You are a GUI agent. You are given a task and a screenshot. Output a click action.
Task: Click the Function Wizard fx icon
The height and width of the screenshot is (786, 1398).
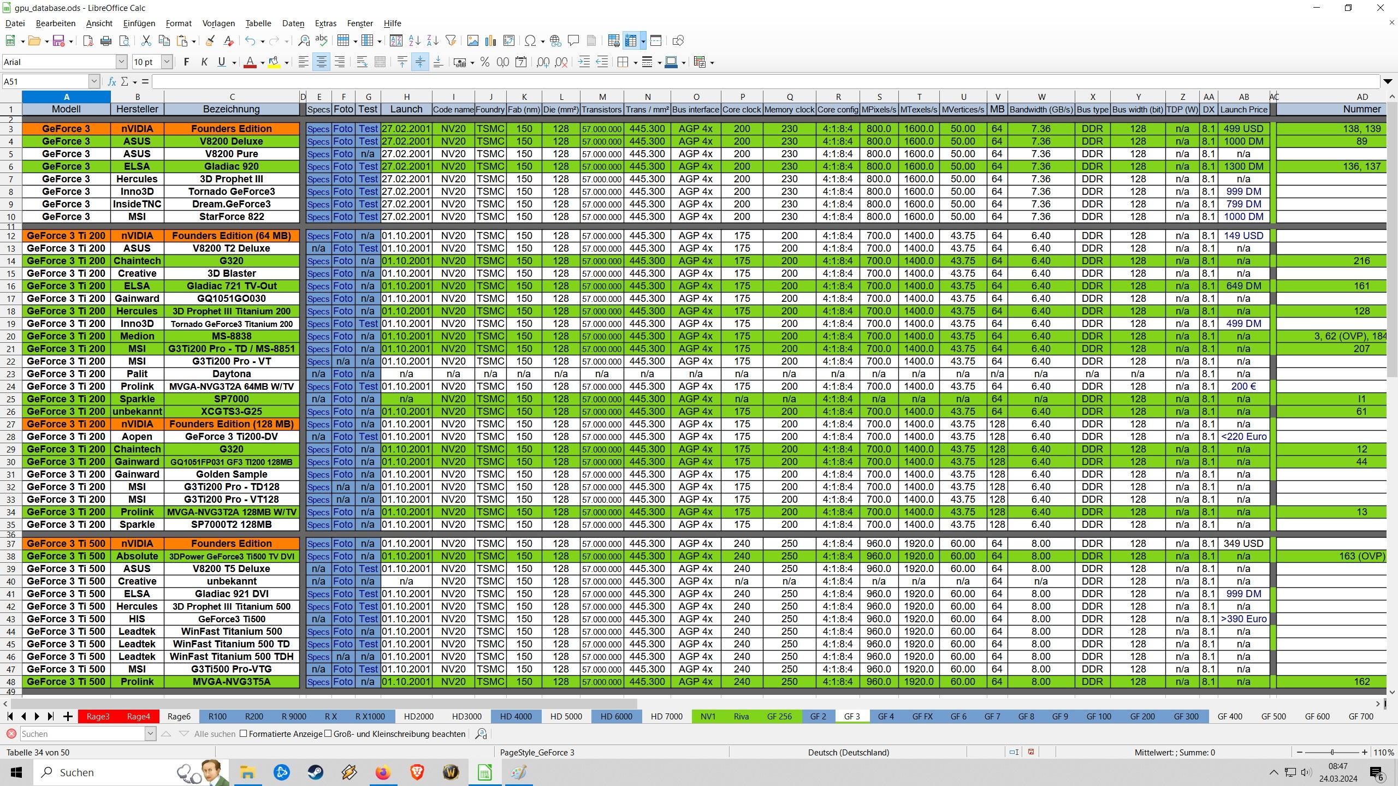pyautogui.click(x=112, y=82)
